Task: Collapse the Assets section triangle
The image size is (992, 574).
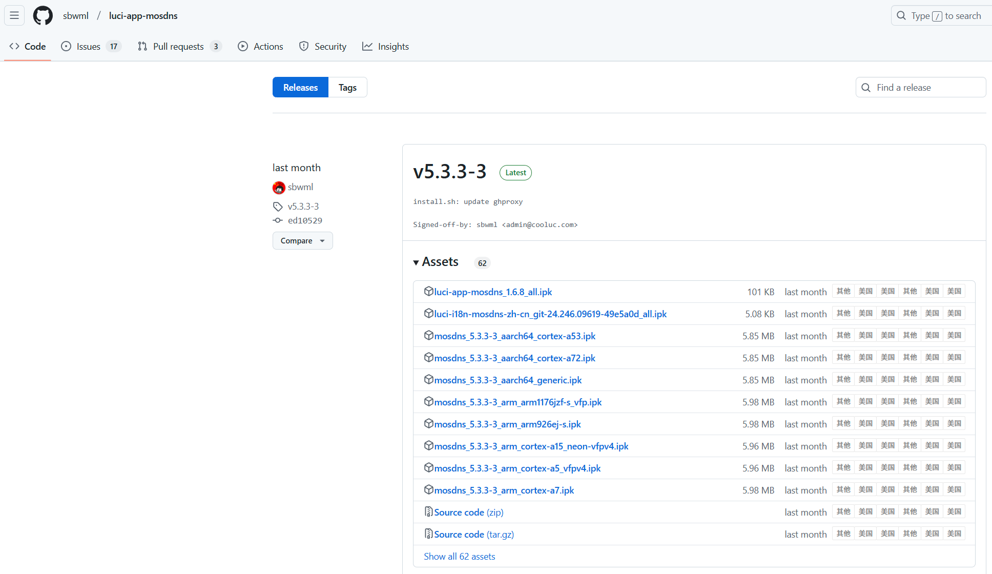Action: tap(416, 262)
